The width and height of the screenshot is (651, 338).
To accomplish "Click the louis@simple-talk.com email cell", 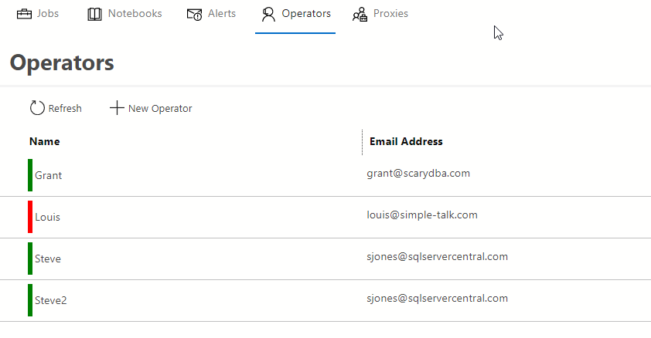I will click(422, 215).
